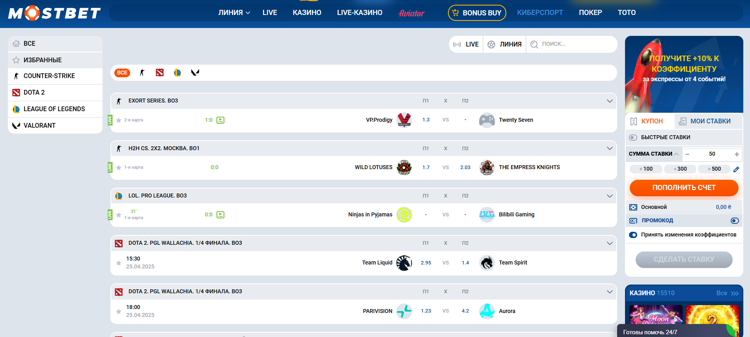Click the BONUS BUY button
This screenshot has width=750, height=337.
coord(477,13)
